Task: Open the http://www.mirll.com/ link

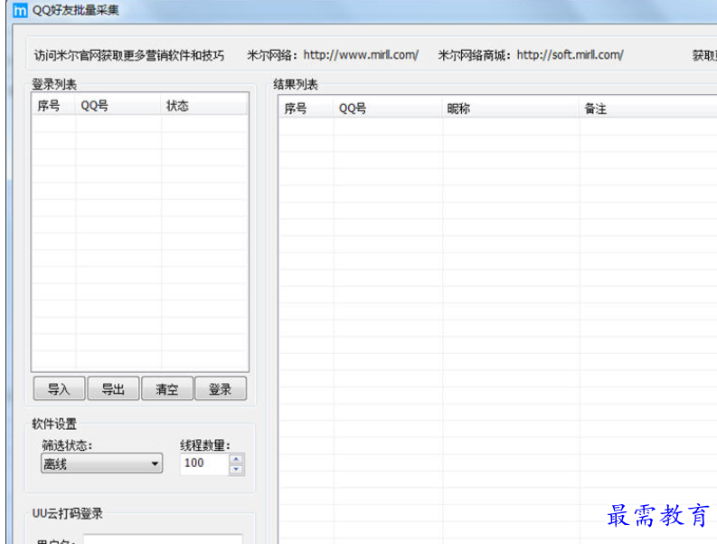Action: (x=361, y=55)
